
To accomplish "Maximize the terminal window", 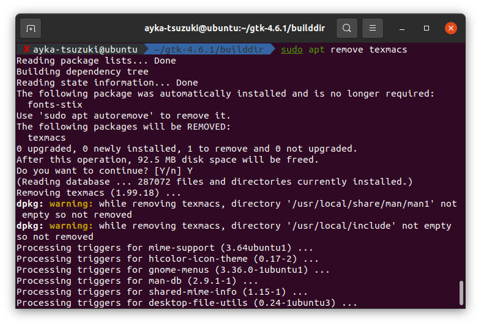I will tap(427, 28).
